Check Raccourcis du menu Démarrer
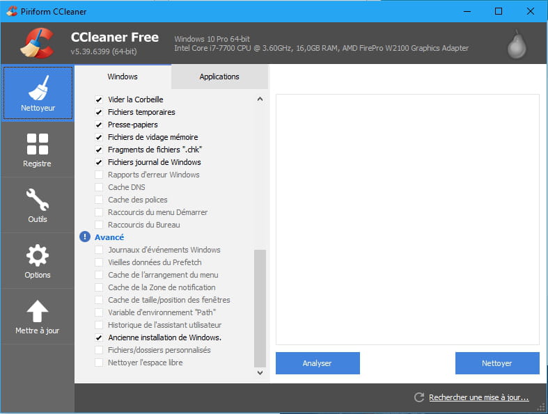Viewport: 548px width, 414px height. pos(99,212)
